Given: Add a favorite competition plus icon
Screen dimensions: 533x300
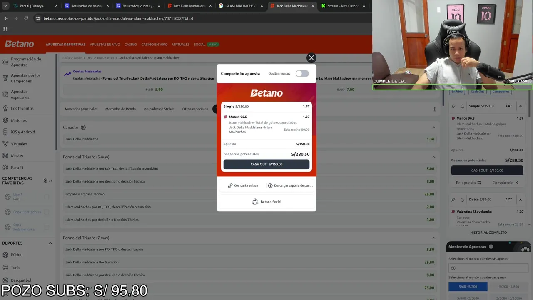Looking at the screenshot, I should 45,180.
